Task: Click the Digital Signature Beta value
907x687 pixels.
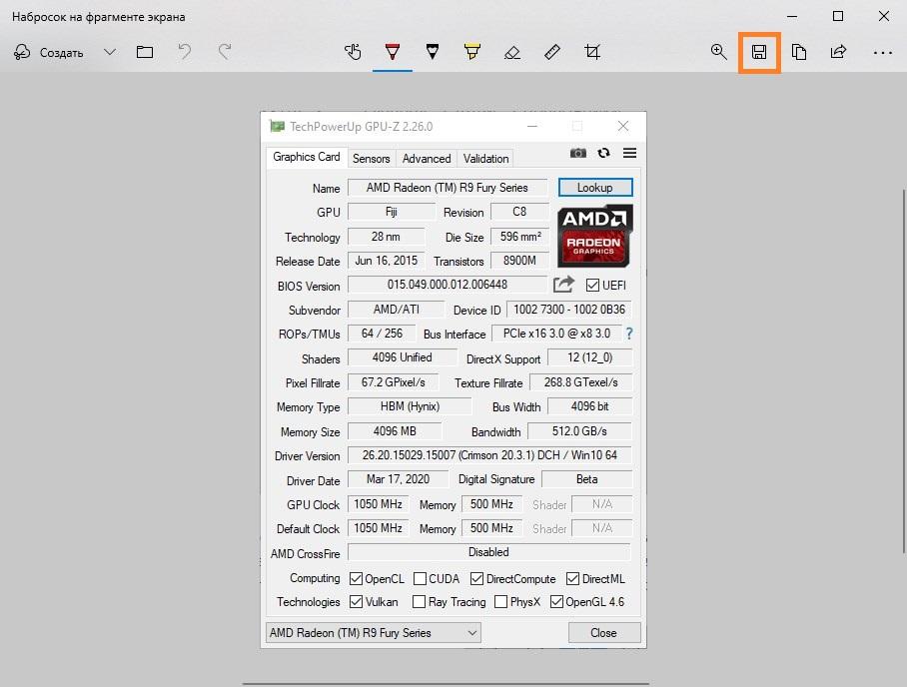Action: click(x=587, y=479)
